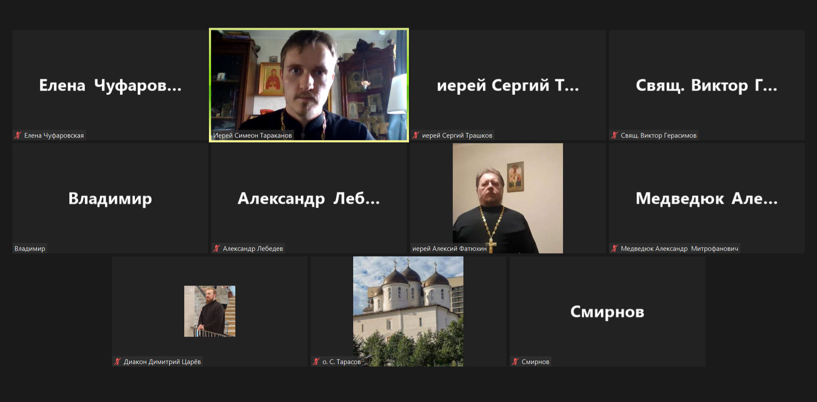The height and width of the screenshot is (402, 817).
Task: Click the muted mic icon by Александр Лебедев
Action: point(217,248)
